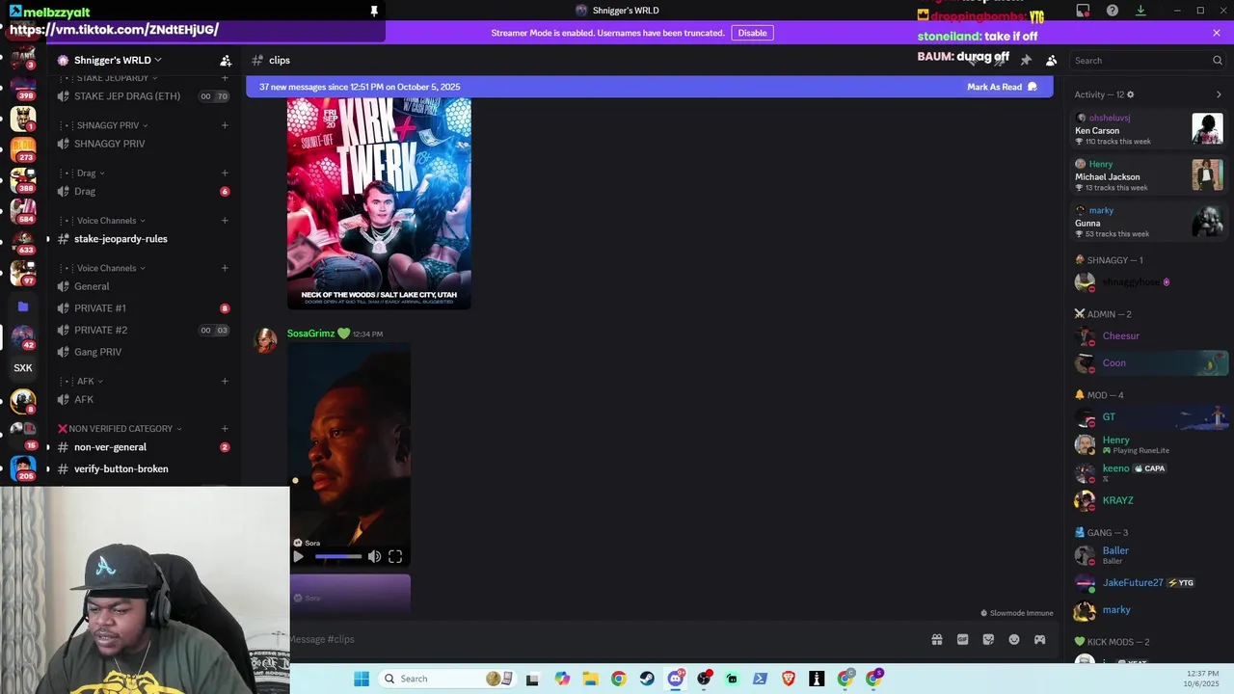Play the SosaGrimz Sora video
Image resolution: width=1234 pixels, height=694 pixels.
point(298,556)
